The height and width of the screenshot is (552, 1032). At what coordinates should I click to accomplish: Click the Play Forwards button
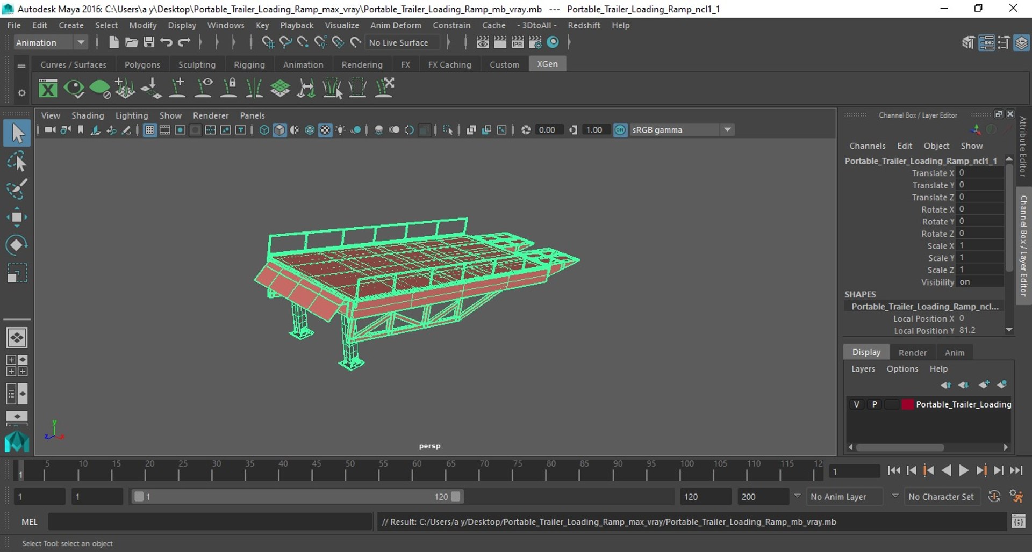click(x=964, y=470)
